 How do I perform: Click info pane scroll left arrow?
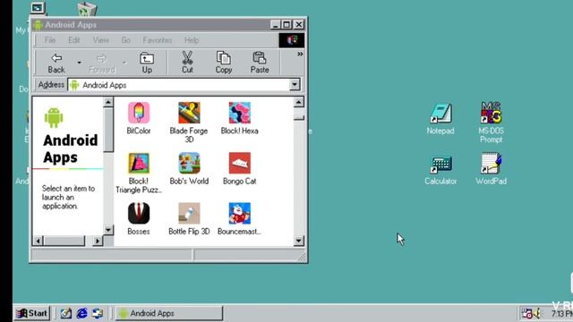(x=38, y=241)
